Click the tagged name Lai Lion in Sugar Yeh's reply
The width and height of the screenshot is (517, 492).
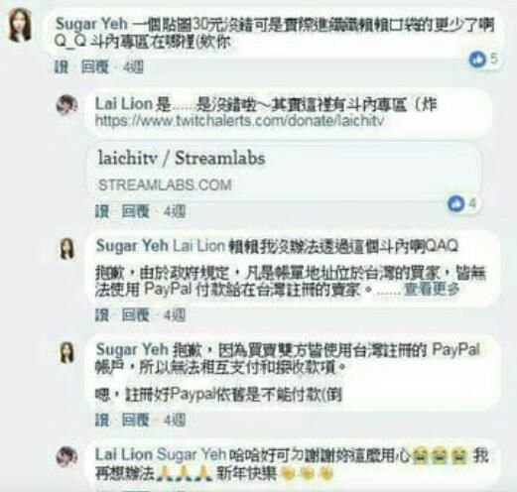point(199,246)
